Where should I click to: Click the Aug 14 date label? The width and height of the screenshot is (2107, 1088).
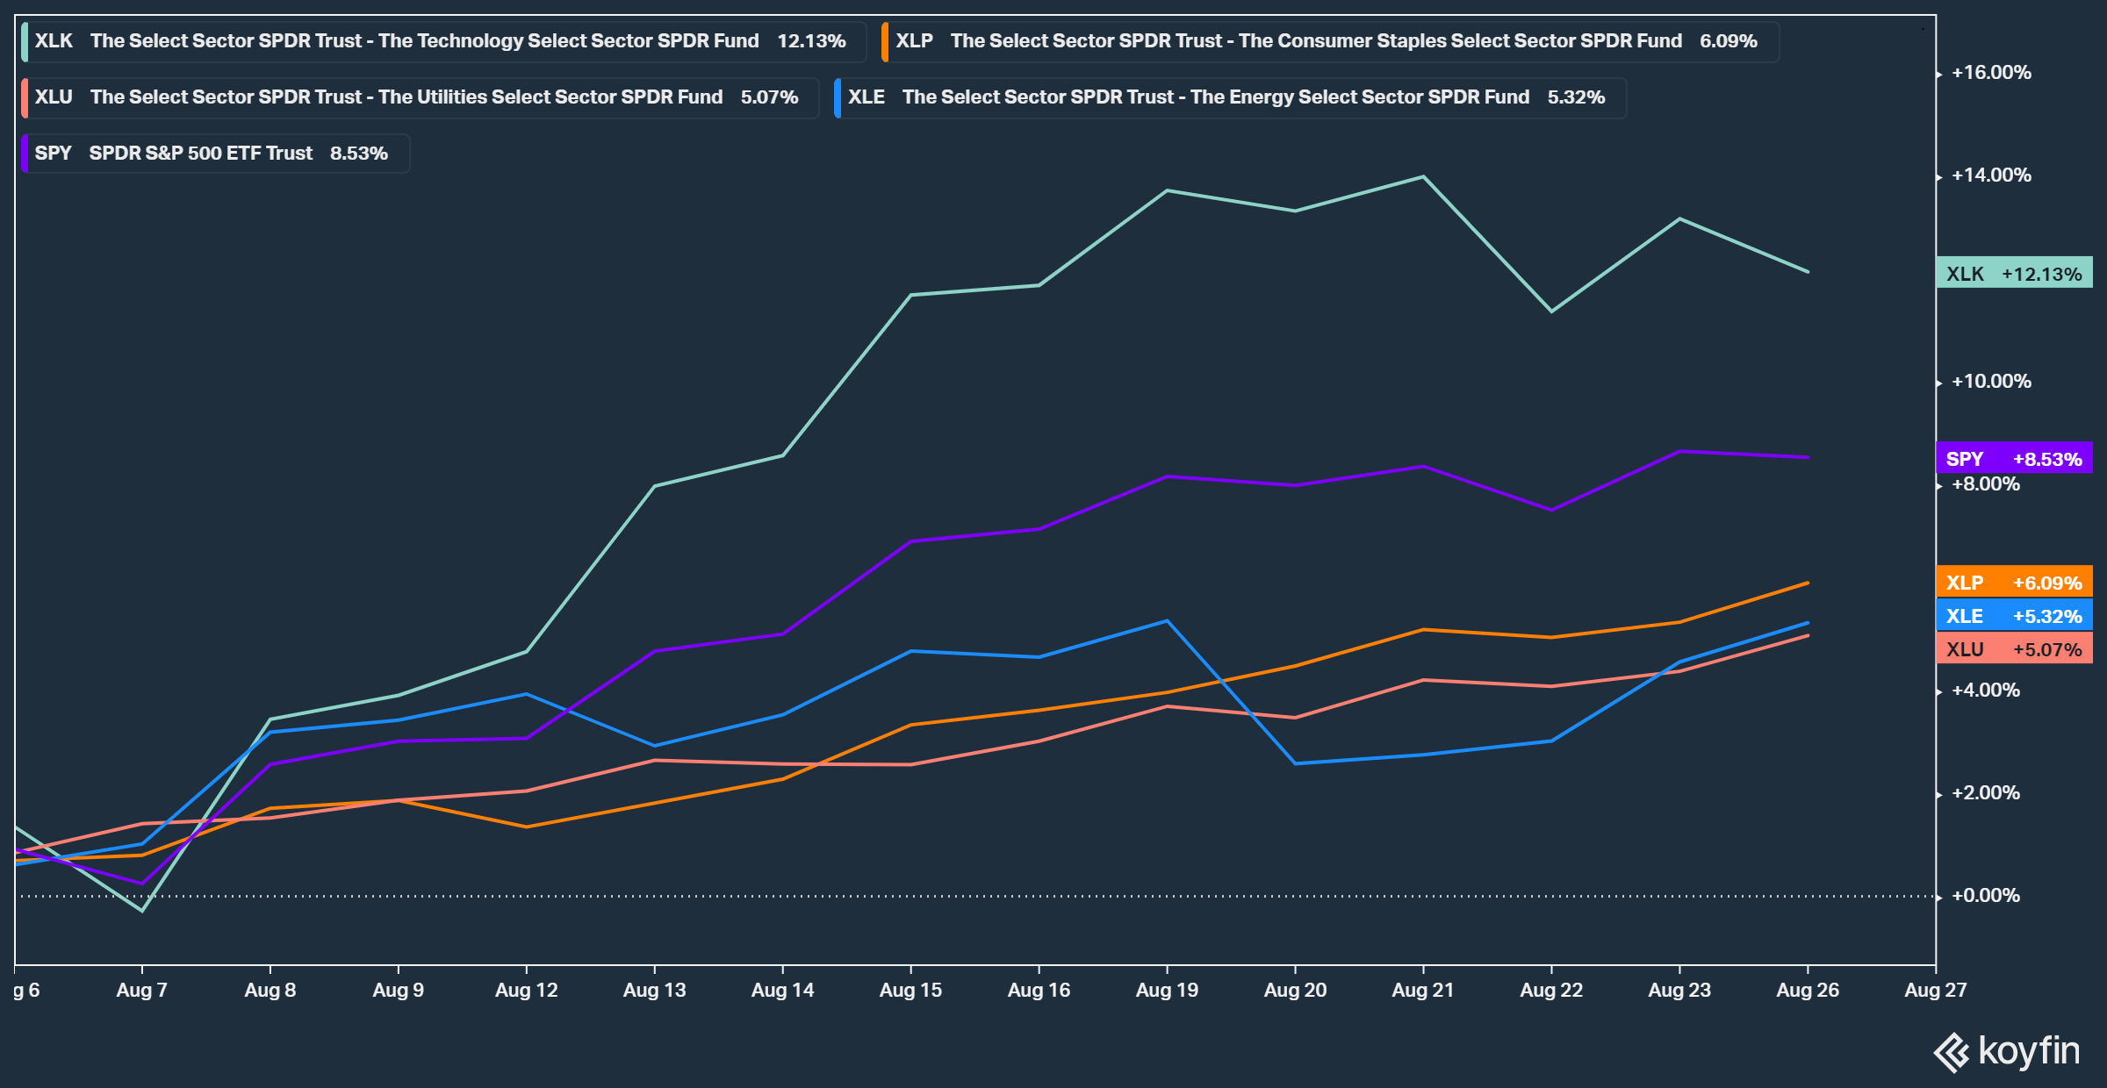click(x=783, y=991)
